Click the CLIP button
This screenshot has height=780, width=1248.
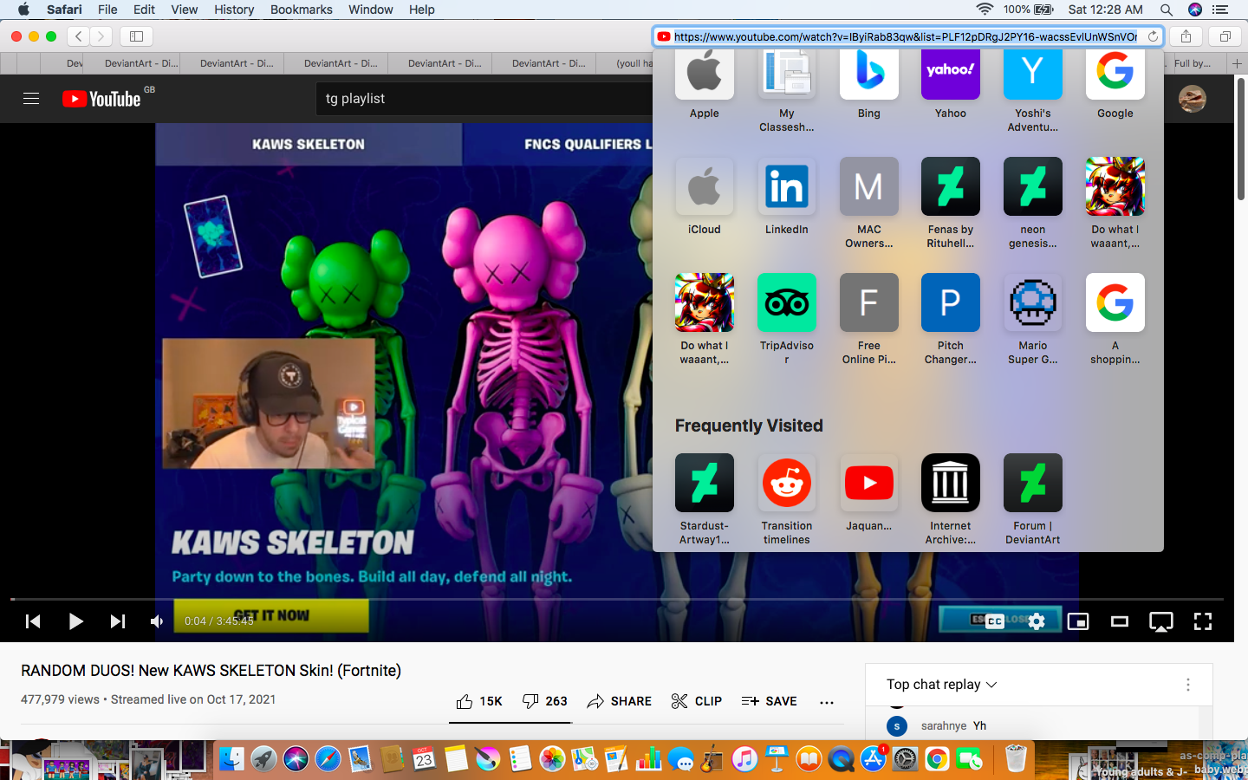(x=697, y=701)
